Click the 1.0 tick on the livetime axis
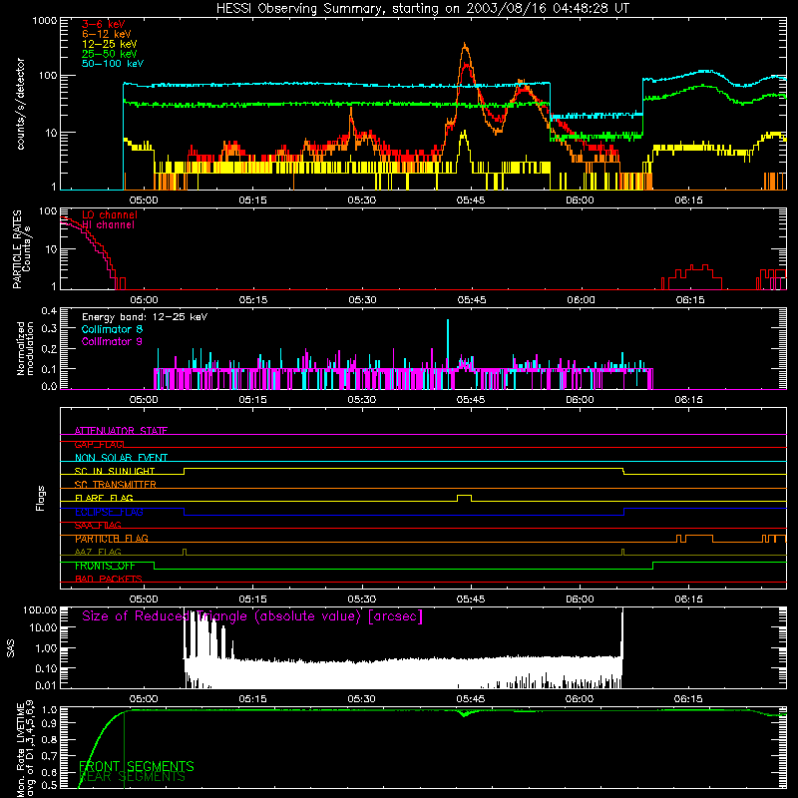Image resolution: width=798 pixels, height=798 pixels. [49, 710]
